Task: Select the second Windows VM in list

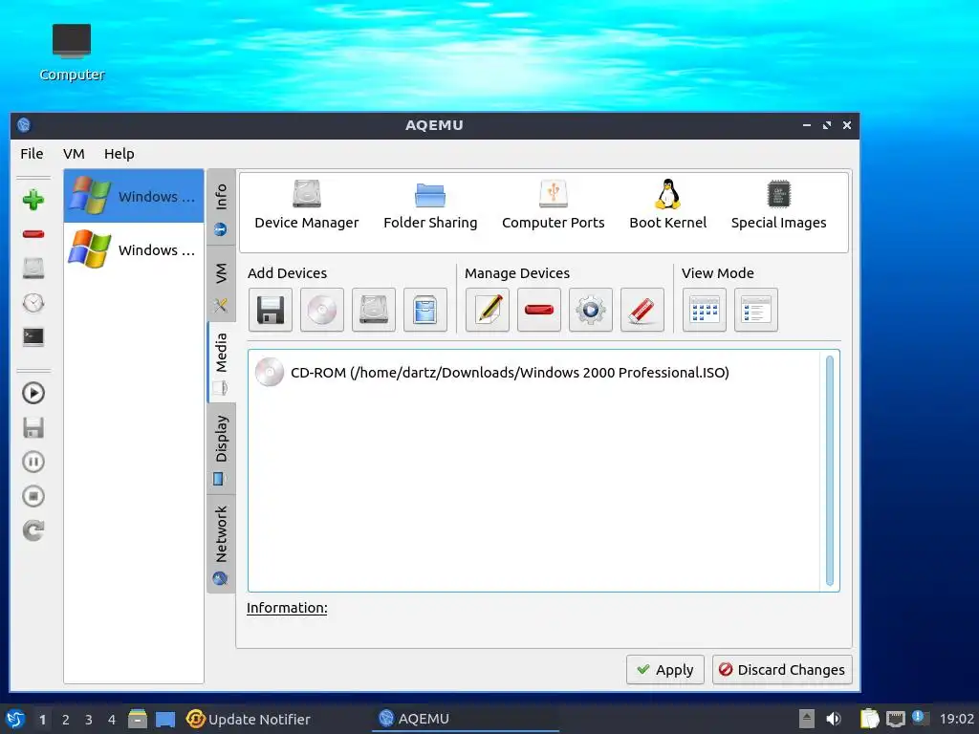Action: click(x=134, y=249)
